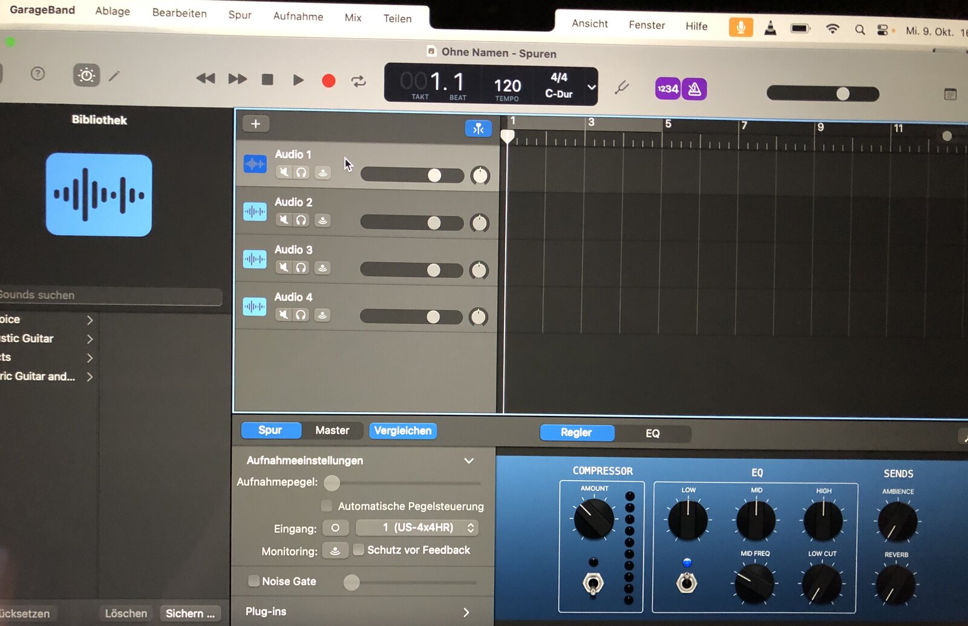Open the Smart Controls dial button
Viewport: 968px width, 626px height.
[x=87, y=75]
